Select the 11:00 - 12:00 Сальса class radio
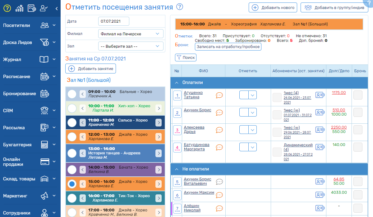 (72, 122)
